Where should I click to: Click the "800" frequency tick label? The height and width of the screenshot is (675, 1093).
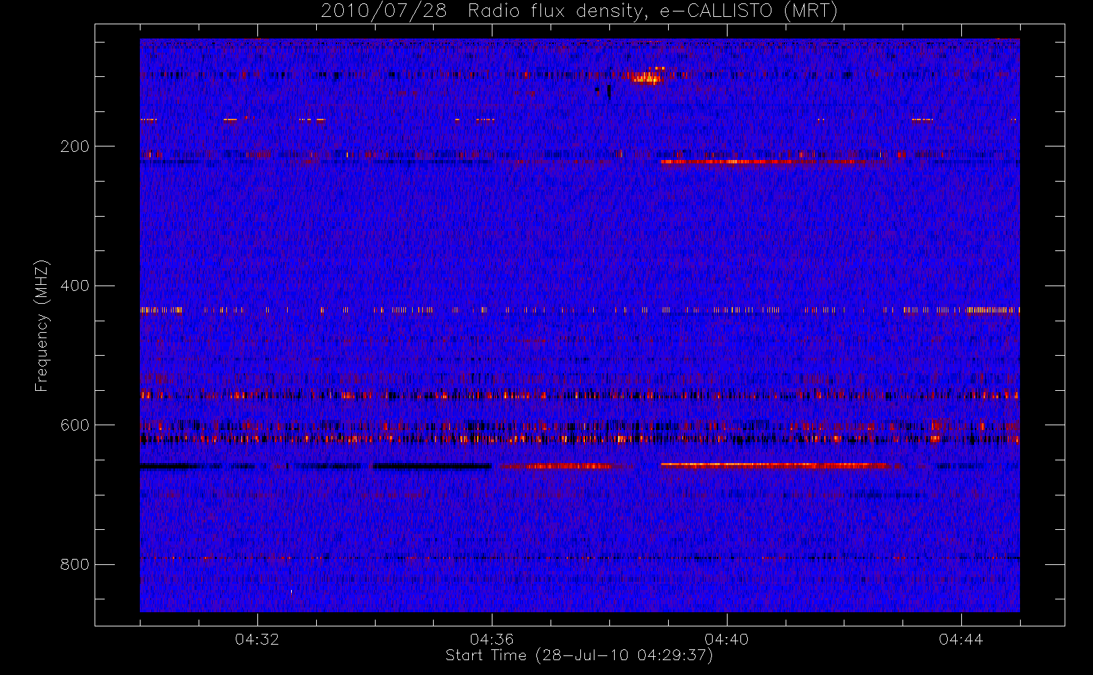point(74,564)
